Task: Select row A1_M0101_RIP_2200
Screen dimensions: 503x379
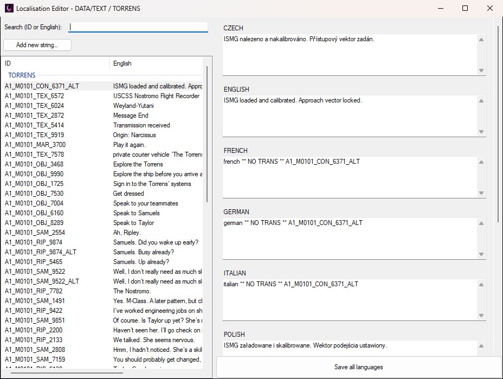Action: coord(102,330)
